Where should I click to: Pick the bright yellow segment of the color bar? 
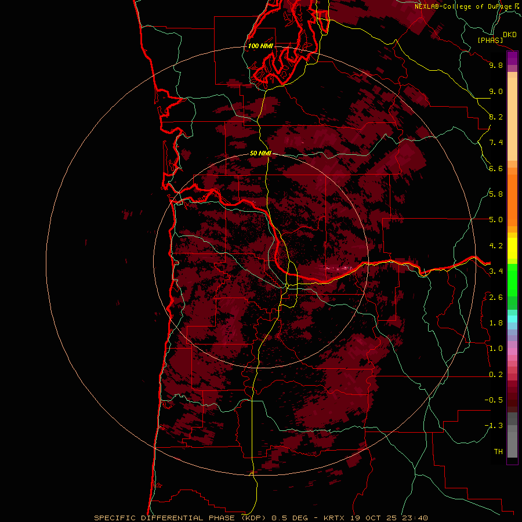coord(512,248)
